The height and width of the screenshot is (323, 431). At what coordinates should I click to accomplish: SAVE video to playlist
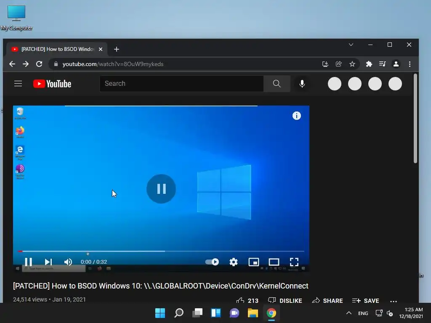(x=366, y=300)
